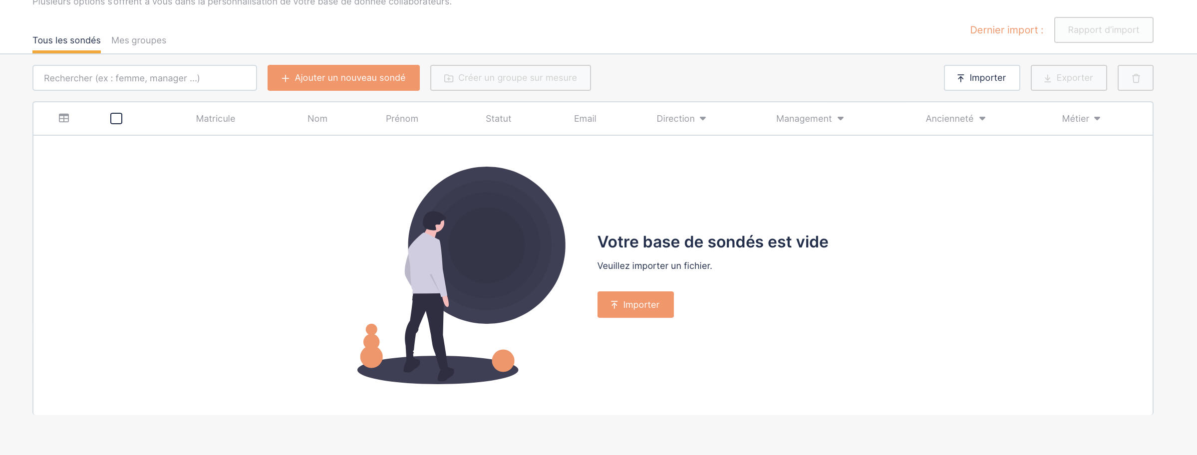Open the Management column dropdown
The width and height of the screenshot is (1197, 455).
841,119
